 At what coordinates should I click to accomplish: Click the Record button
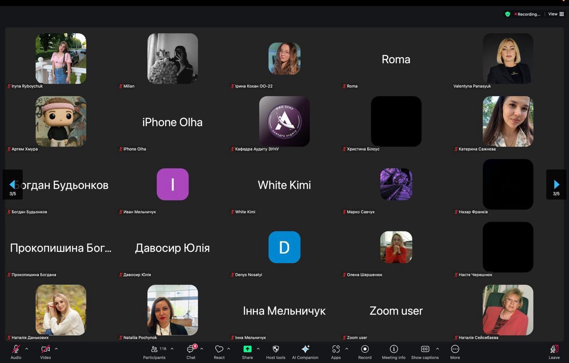(365, 349)
